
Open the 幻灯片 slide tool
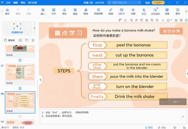pyautogui.click(x=121, y=11)
